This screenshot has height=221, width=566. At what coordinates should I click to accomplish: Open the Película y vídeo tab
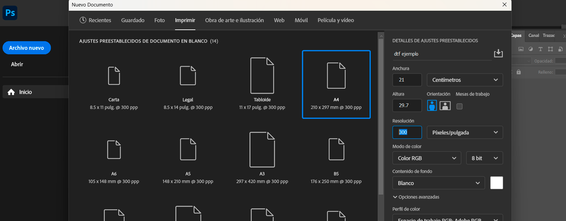click(336, 20)
